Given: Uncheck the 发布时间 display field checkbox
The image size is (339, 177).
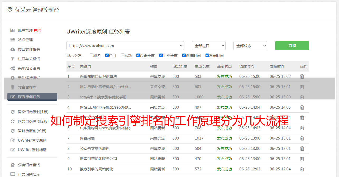Looking at the screenshot, I should click(x=207, y=55).
